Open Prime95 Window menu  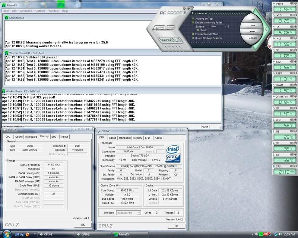[53, 11]
